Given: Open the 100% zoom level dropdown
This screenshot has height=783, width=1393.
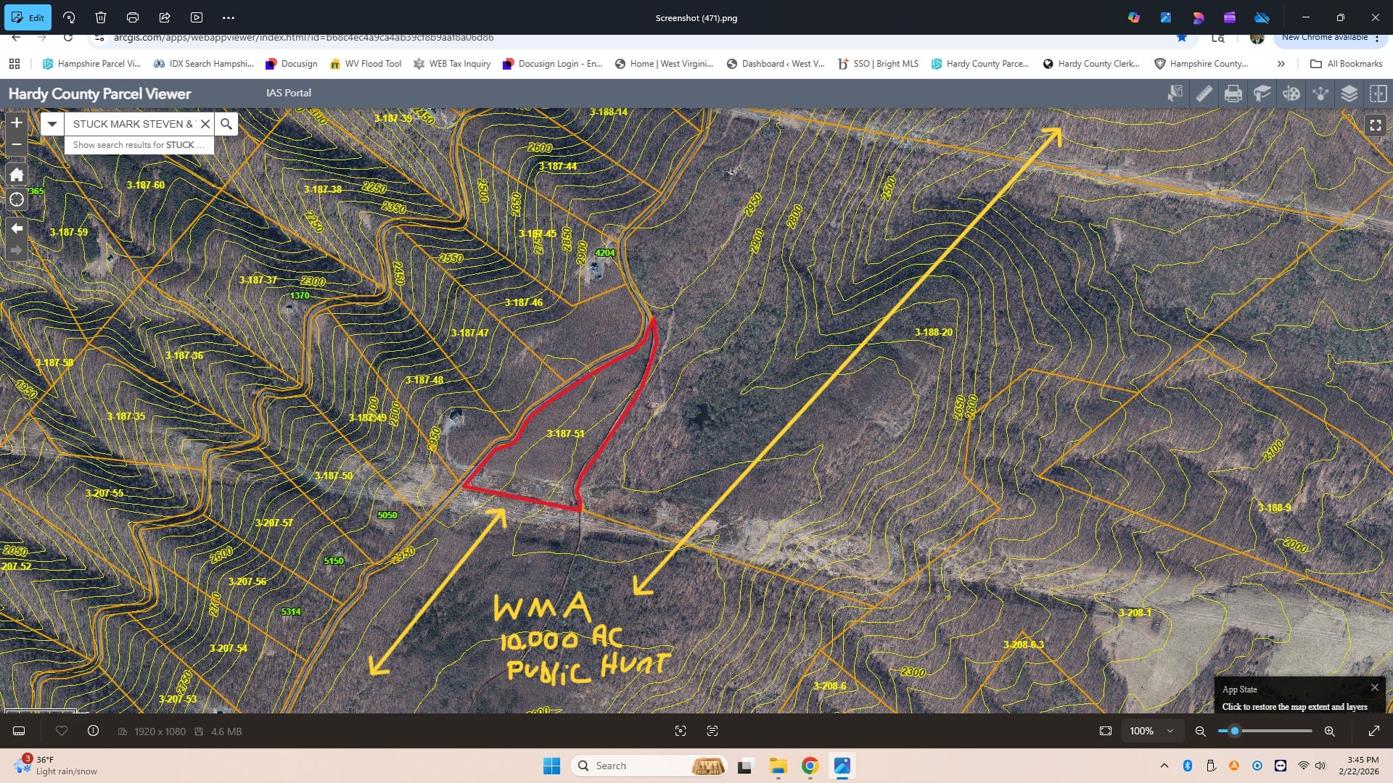Looking at the screenshot, I should pyautogui.click(x=1151, y=731).
